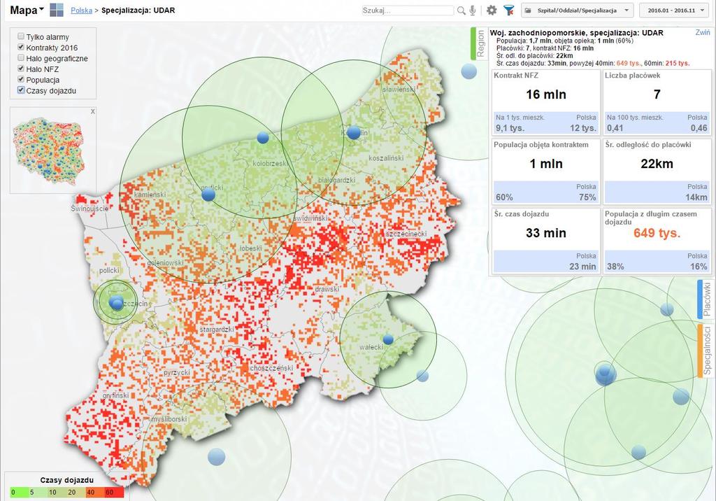Click the Populacja objęta kontraktem tile
The image size is (716, 501).
pos(546,171)
